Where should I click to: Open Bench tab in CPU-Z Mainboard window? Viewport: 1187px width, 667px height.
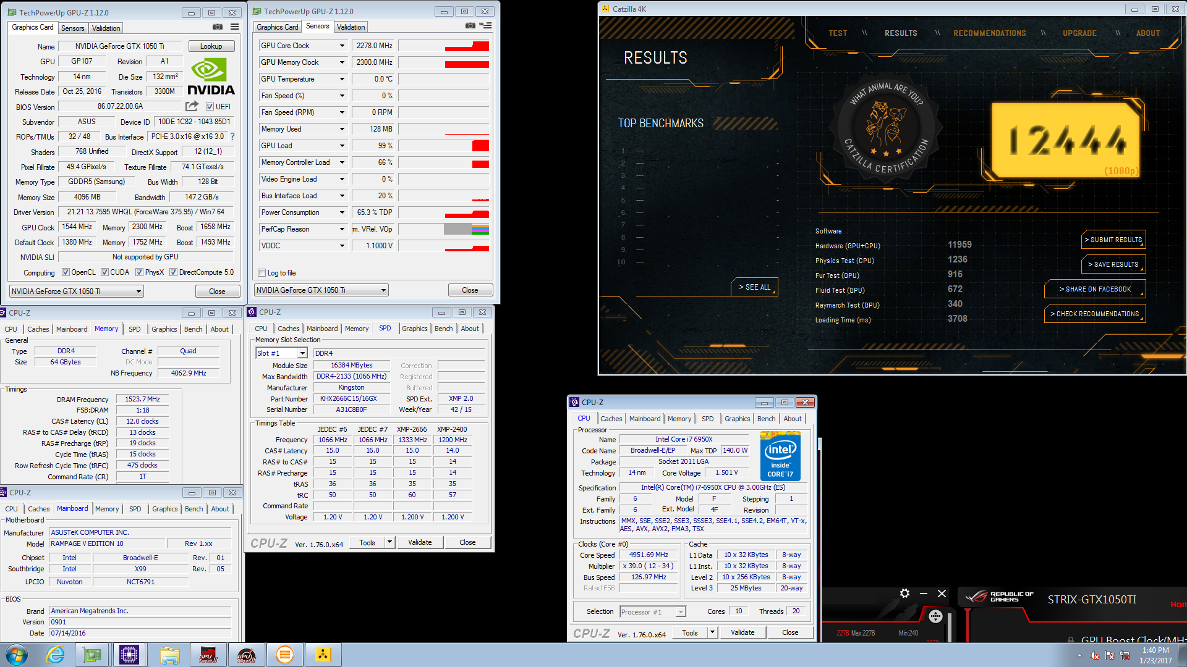pos(194,509)
